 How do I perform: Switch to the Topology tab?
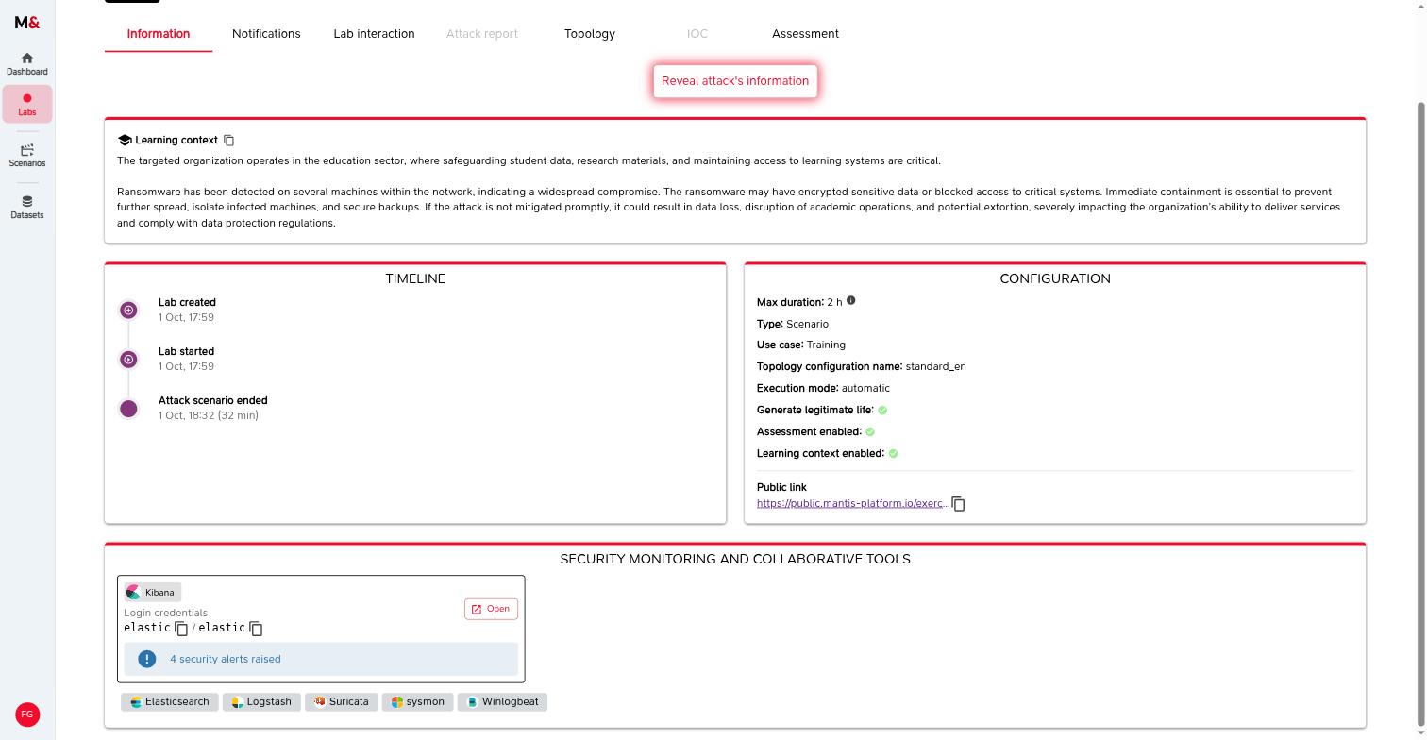pos(590,34)
